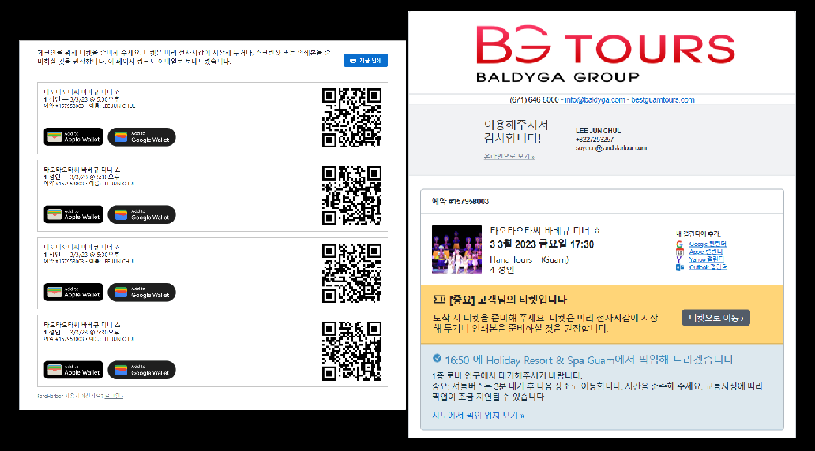815x451 pixels.
Task: Click the dinner show thumbnail image
Action: (456, 250)
